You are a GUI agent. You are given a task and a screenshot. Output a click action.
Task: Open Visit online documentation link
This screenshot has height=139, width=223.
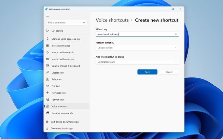pos(64,122)
